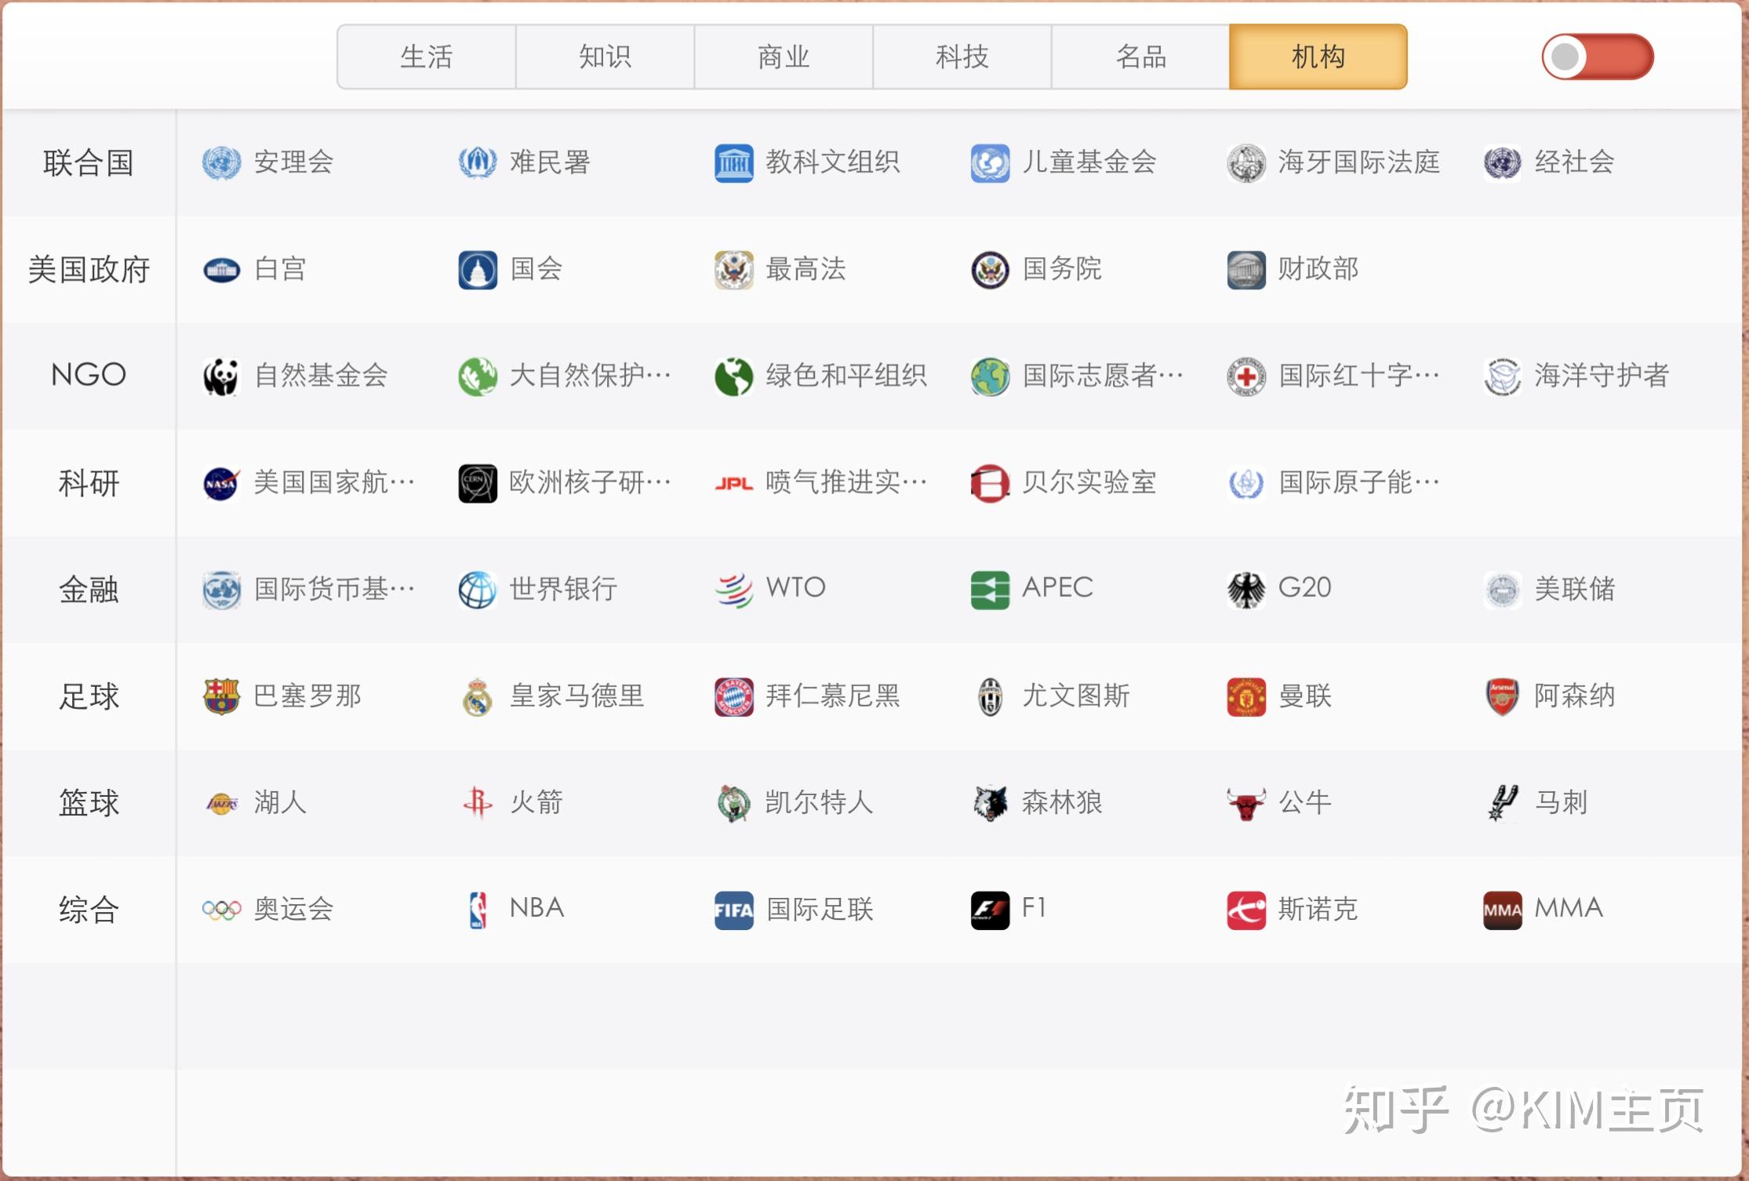Open the 财政部 link
Screen dimensions: 1749x1181
1318,269
